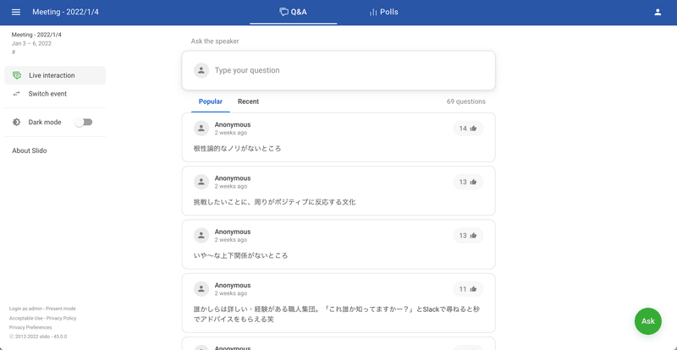
Task: Click the Switch event arrows icon
Action: coord(16,94)
